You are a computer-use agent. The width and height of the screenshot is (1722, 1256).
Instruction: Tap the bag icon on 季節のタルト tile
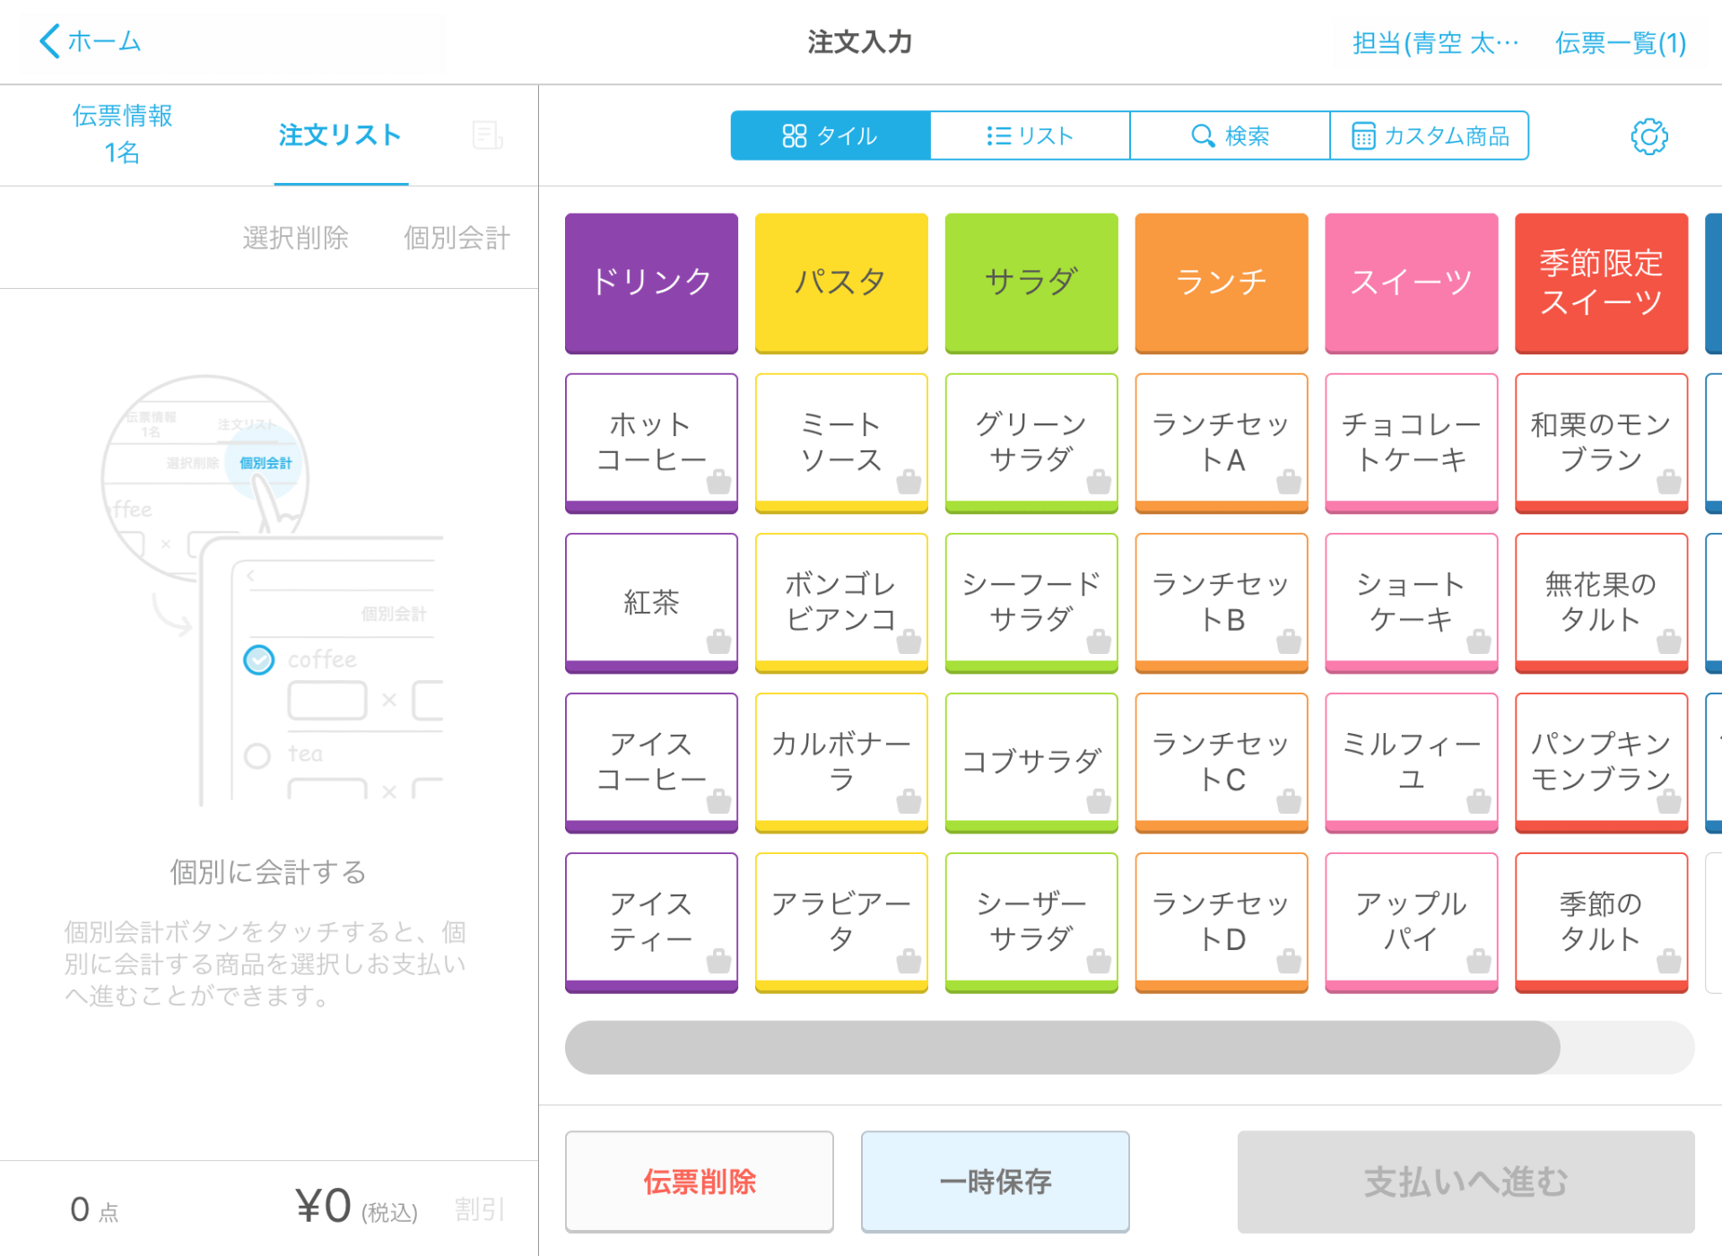coord(1669,962)
